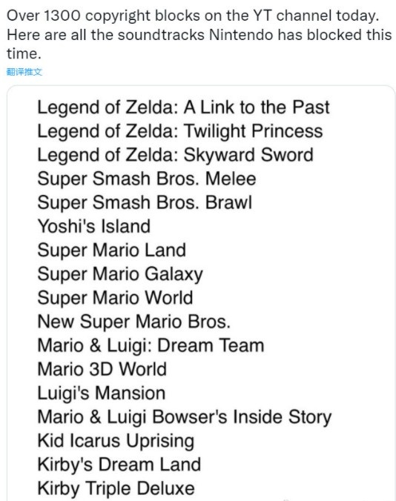
Task: Click the 'Luigi's Mansion' entry
Action: (102, 394)
